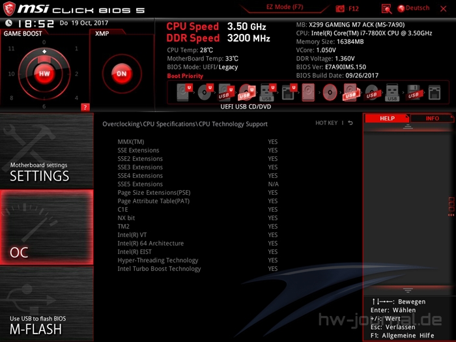Select the C1E row

(198, 209)
